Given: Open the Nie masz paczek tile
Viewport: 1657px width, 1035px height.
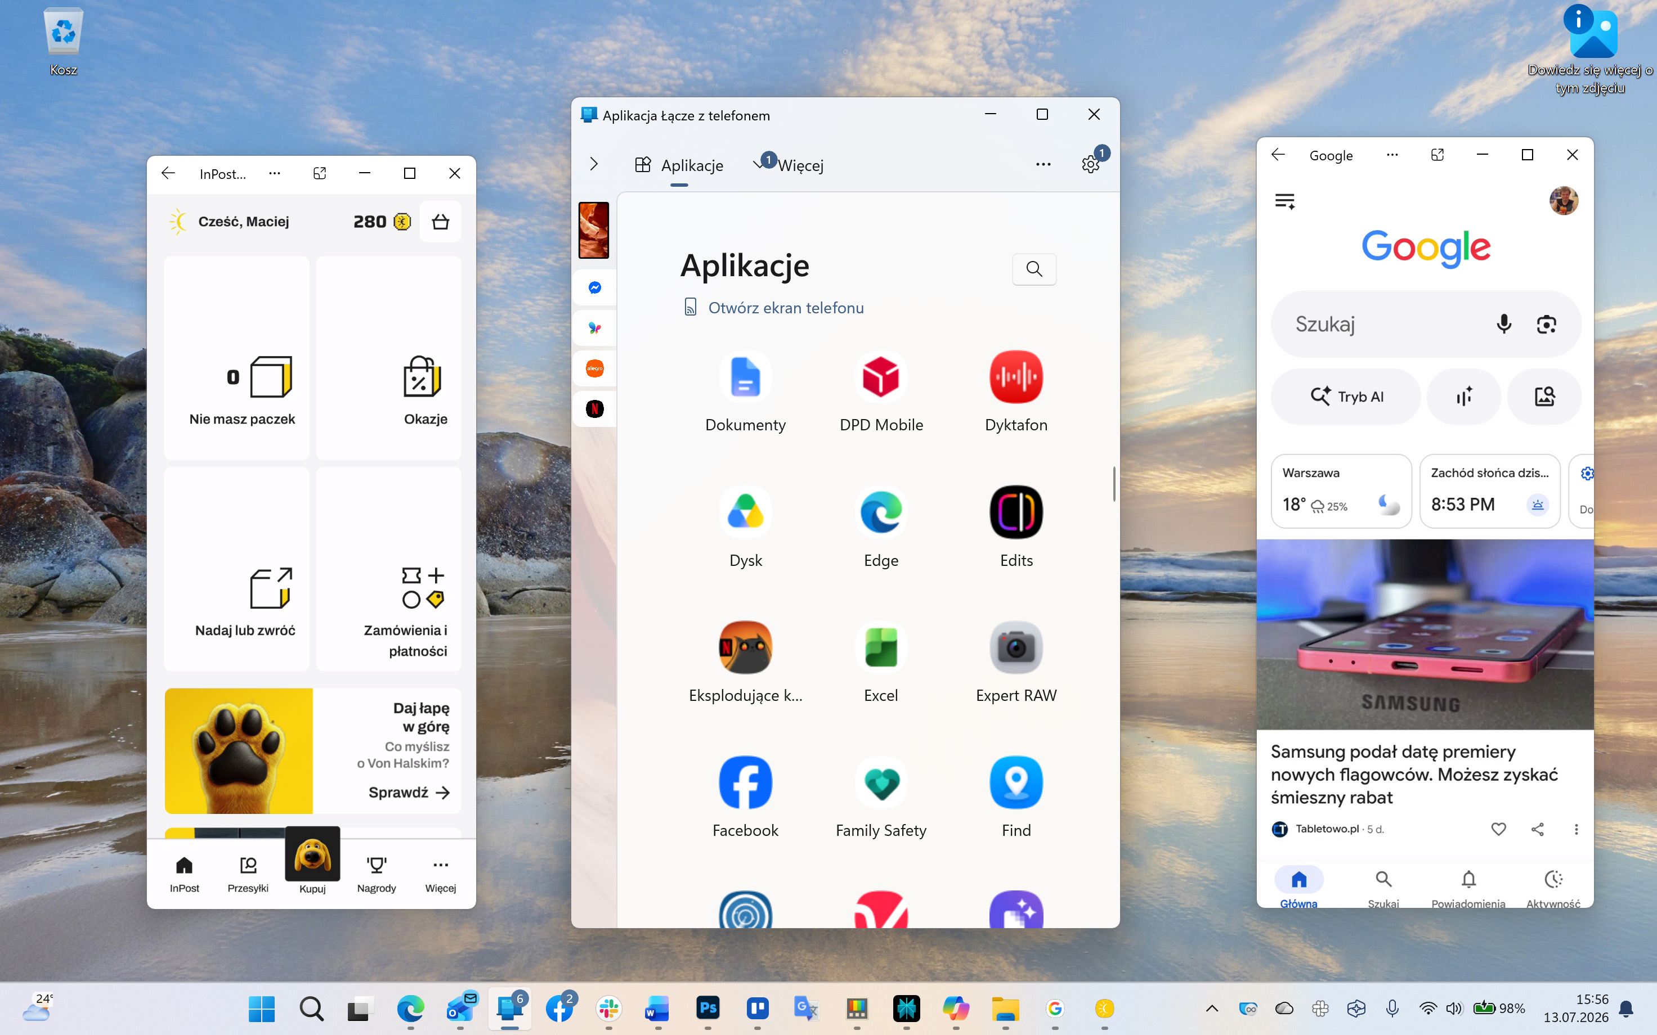Looking at the screenshot, I should coord(236,357).
